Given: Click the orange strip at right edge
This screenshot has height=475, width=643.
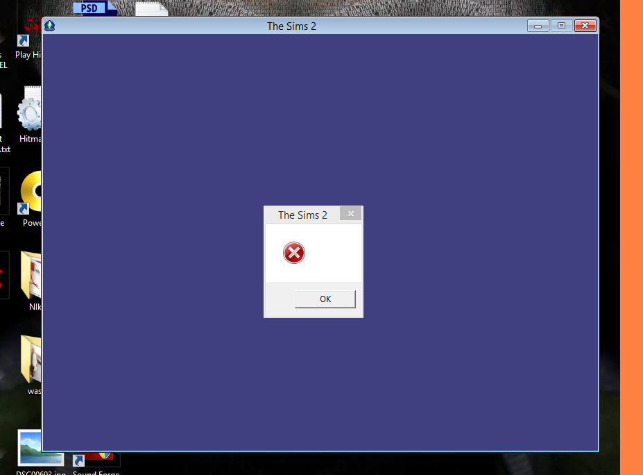Looking at the screenshot, I should (x=631, y=236).
